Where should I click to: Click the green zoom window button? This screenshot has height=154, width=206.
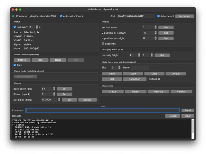[20, 9]
